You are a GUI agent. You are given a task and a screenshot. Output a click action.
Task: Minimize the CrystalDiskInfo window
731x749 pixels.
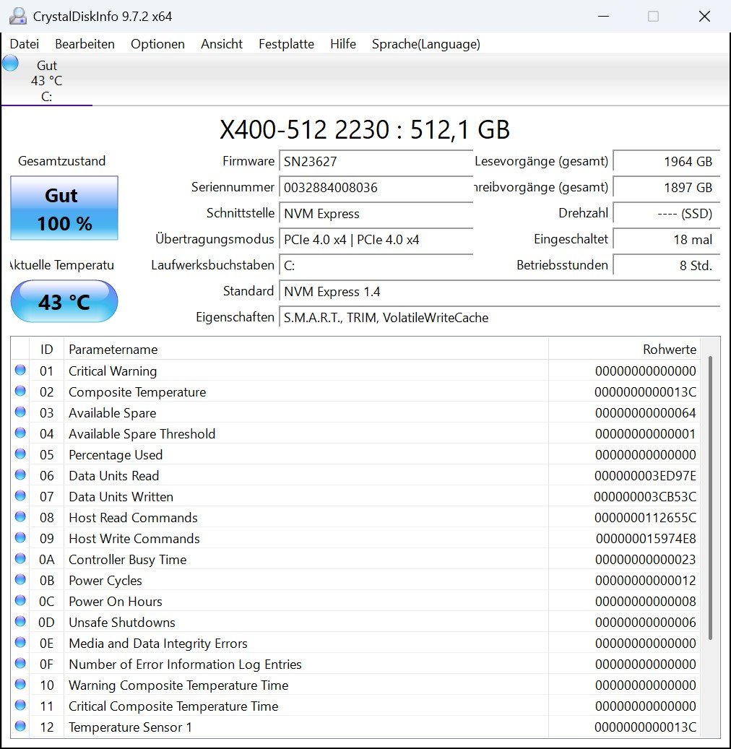[603, 16]
